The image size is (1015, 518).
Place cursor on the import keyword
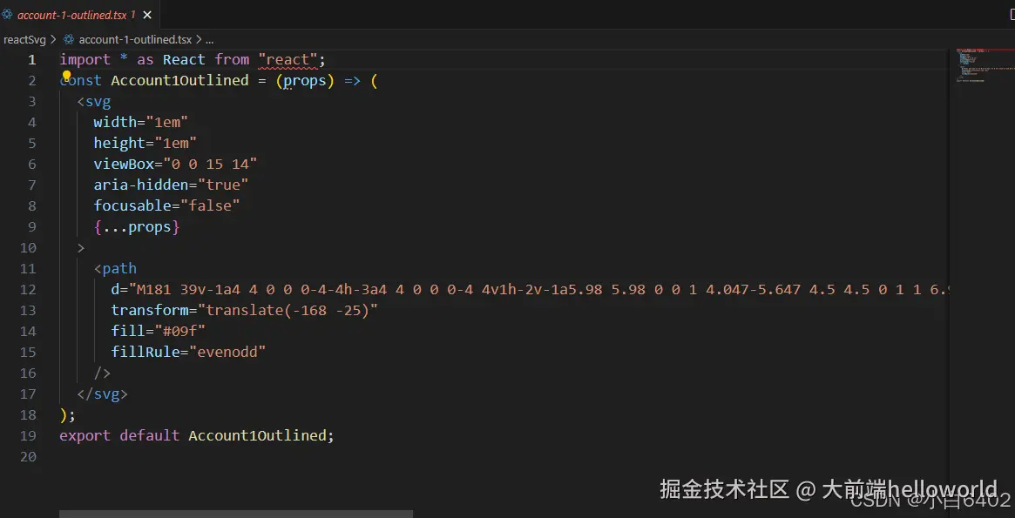click(x=85, y=59)
